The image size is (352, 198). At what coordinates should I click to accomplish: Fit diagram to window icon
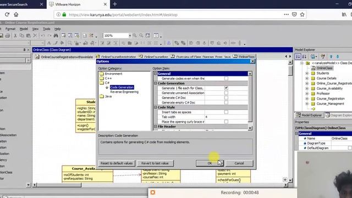[148, 35]
